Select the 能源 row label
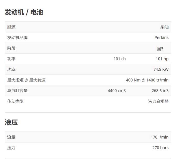 [x=11, y=27]
